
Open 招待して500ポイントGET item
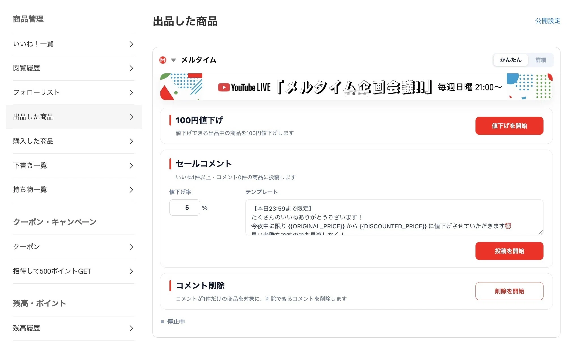[x=74, y=271]
